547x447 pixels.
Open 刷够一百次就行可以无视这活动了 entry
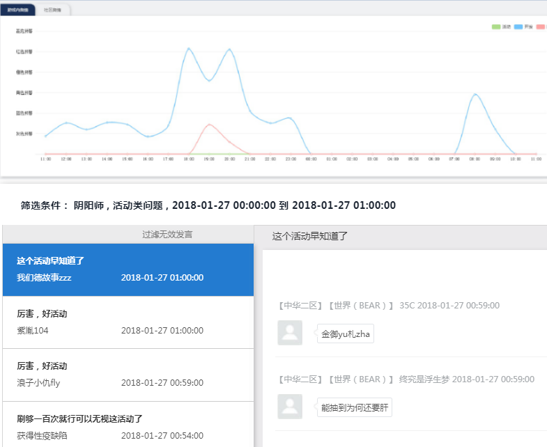pyautogui.click(x=128, y=425)
